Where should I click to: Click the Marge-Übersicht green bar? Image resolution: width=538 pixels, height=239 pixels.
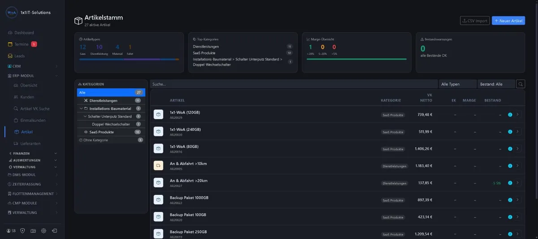(x=356, y=59)
